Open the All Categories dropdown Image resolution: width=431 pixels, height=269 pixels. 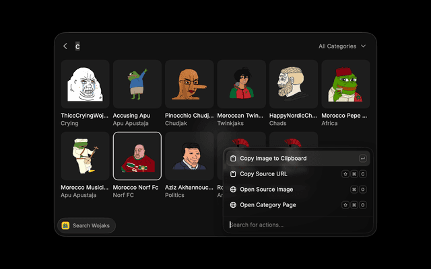[342, 46]
